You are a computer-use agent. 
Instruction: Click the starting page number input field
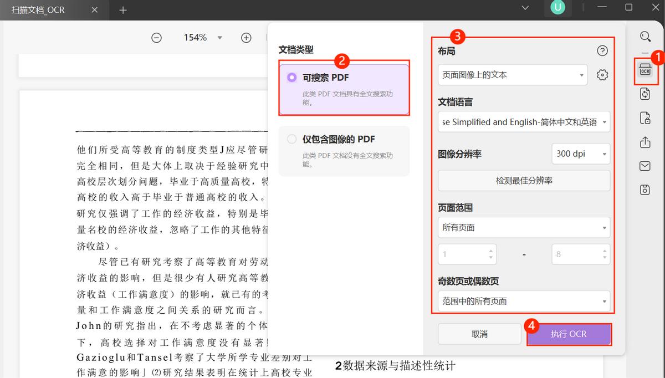click(463, 254)
